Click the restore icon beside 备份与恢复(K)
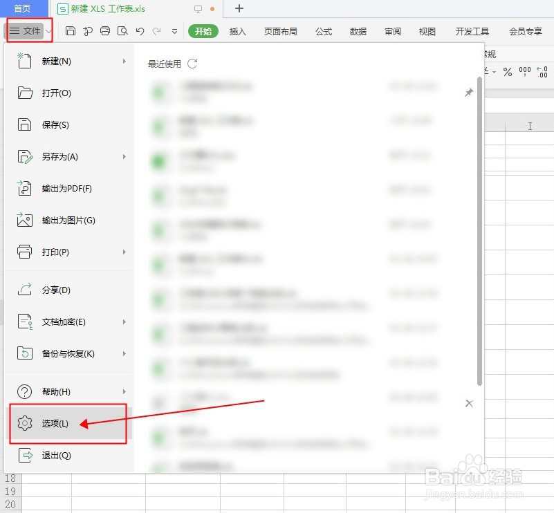 tap(25, 353)
